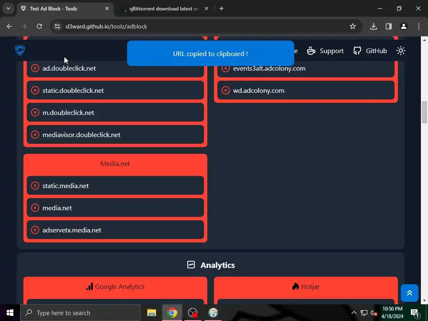Click the Analytics section heading
The image size is (428, 321).
click(x=217, y=265)
